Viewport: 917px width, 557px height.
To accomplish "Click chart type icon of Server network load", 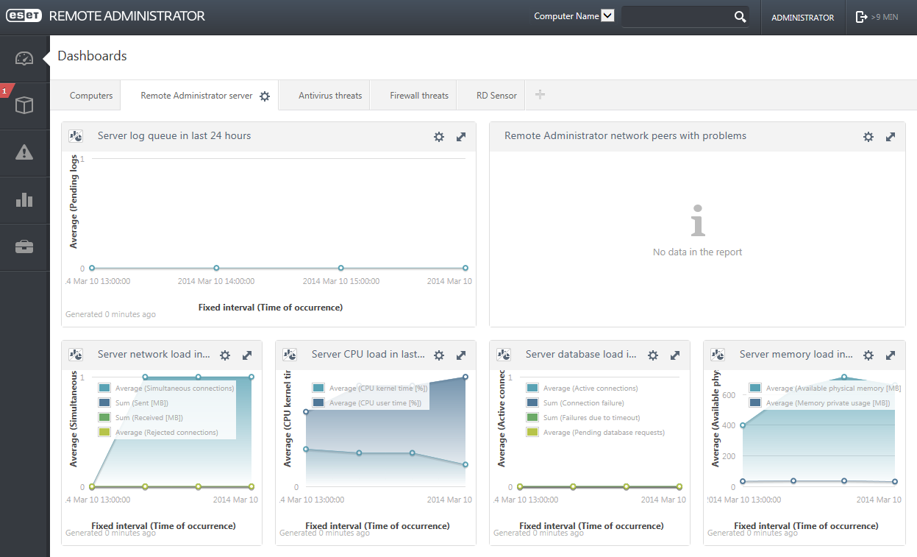I will pyautogui.click(x=75, y=355).
